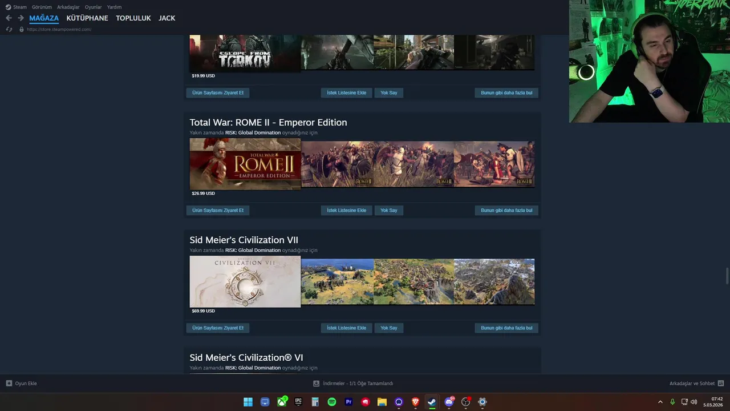Open Epic Games launcher from taskbar

tap(298, 402)
